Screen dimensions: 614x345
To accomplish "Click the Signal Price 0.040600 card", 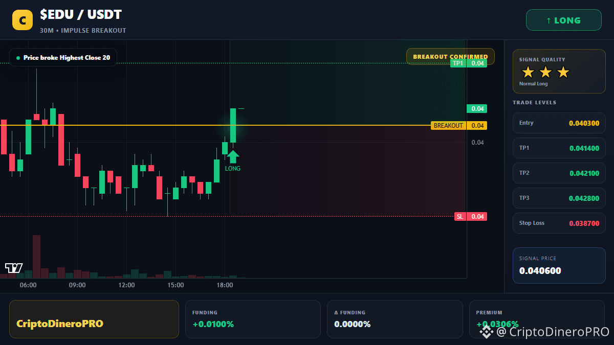I will click(559, 265).
